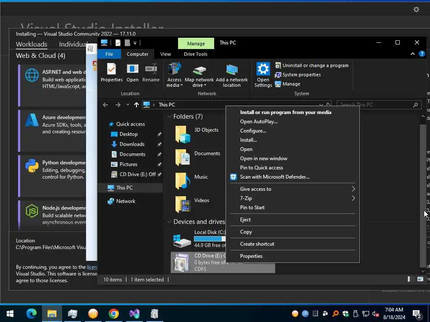Switch to Workloads tab in the Installer
Screen dimensions: 430x322
coord(31,44)
